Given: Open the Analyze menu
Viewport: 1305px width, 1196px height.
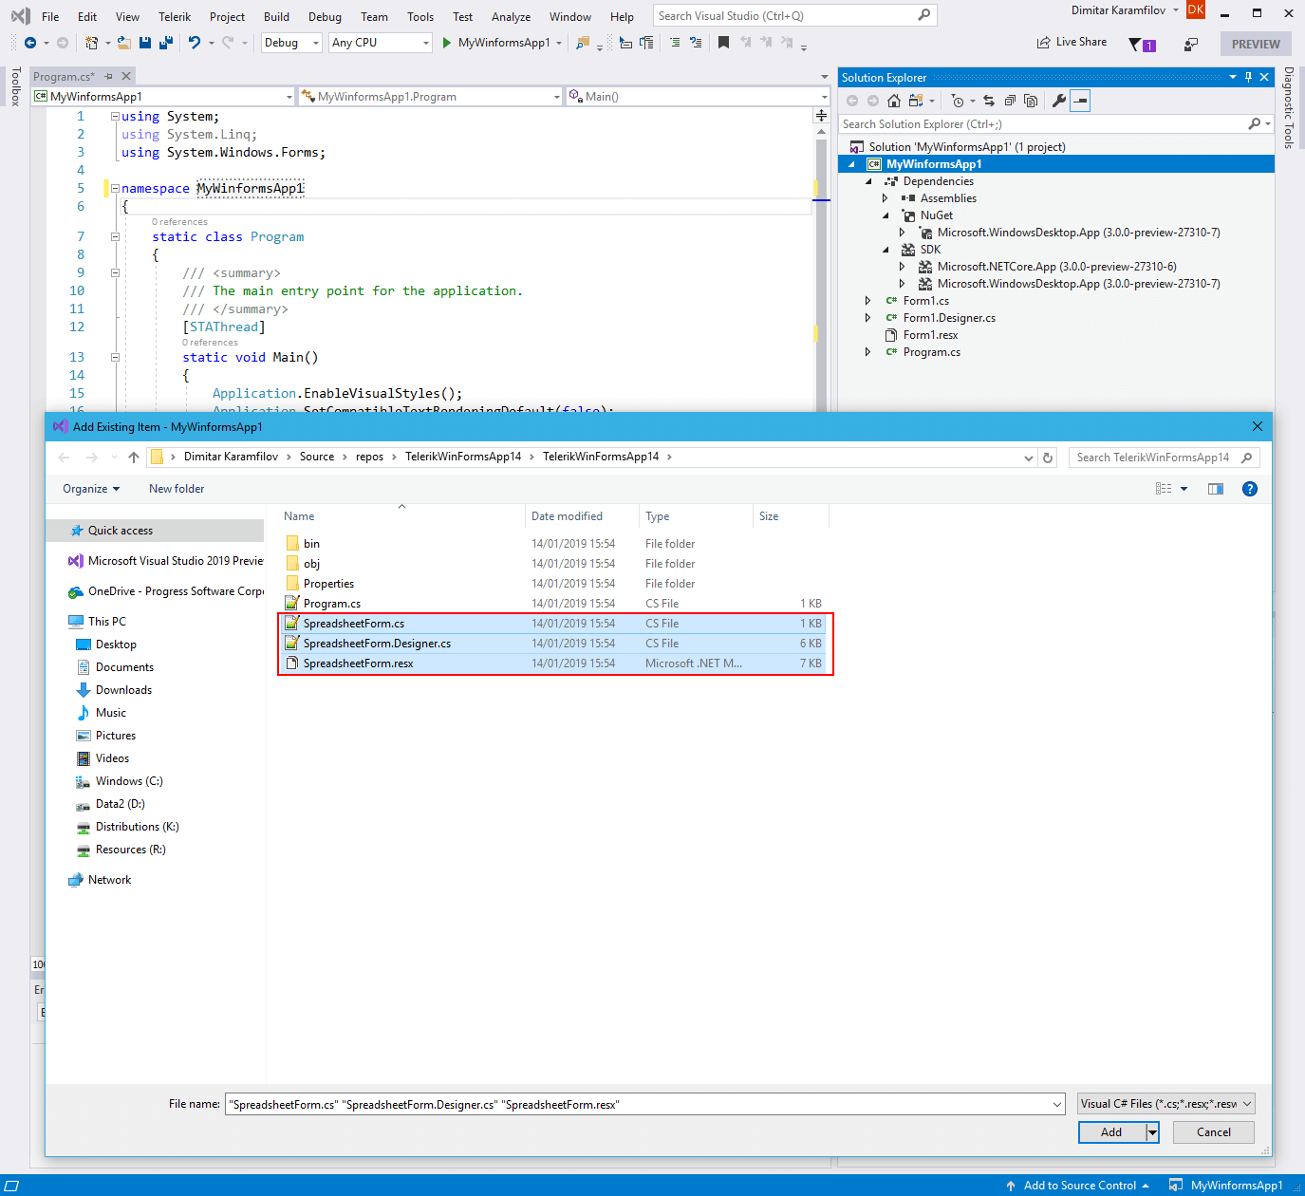Looking at the screenshot, I should coord(511,16).
